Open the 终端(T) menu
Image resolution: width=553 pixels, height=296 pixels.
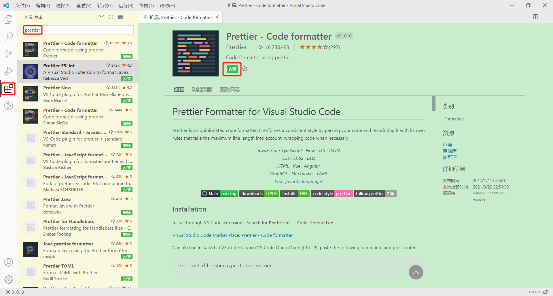[146, 5]
